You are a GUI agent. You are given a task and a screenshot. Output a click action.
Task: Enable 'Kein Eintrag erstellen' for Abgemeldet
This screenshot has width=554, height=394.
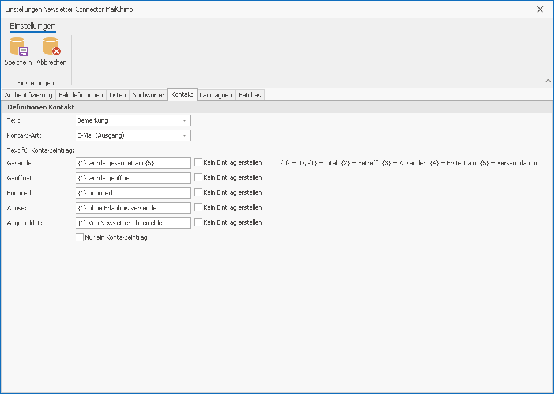(x=198, y=222)
